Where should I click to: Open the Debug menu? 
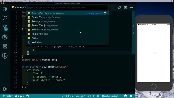(x=34, y=1)
